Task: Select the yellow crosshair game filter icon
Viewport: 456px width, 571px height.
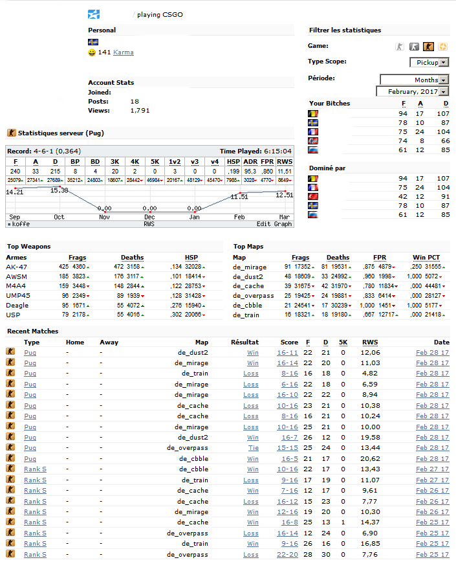Action: pyautogui.click(x=442, y=47)
